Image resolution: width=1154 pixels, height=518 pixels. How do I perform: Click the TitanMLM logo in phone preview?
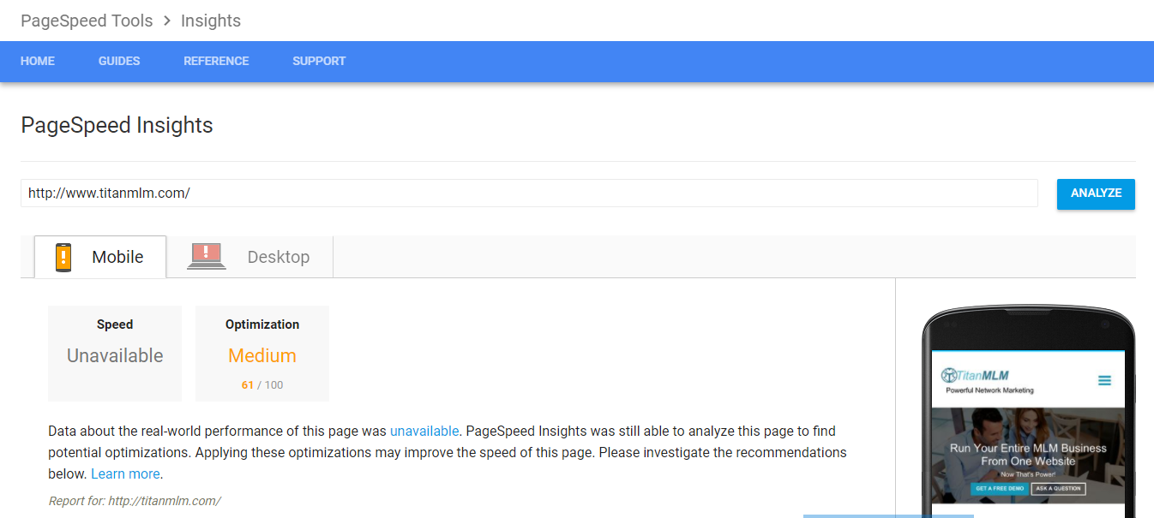[975, 375]
